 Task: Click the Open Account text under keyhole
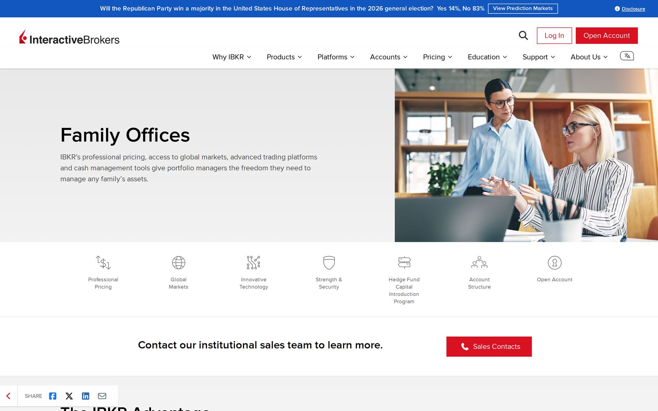(555, 279)
